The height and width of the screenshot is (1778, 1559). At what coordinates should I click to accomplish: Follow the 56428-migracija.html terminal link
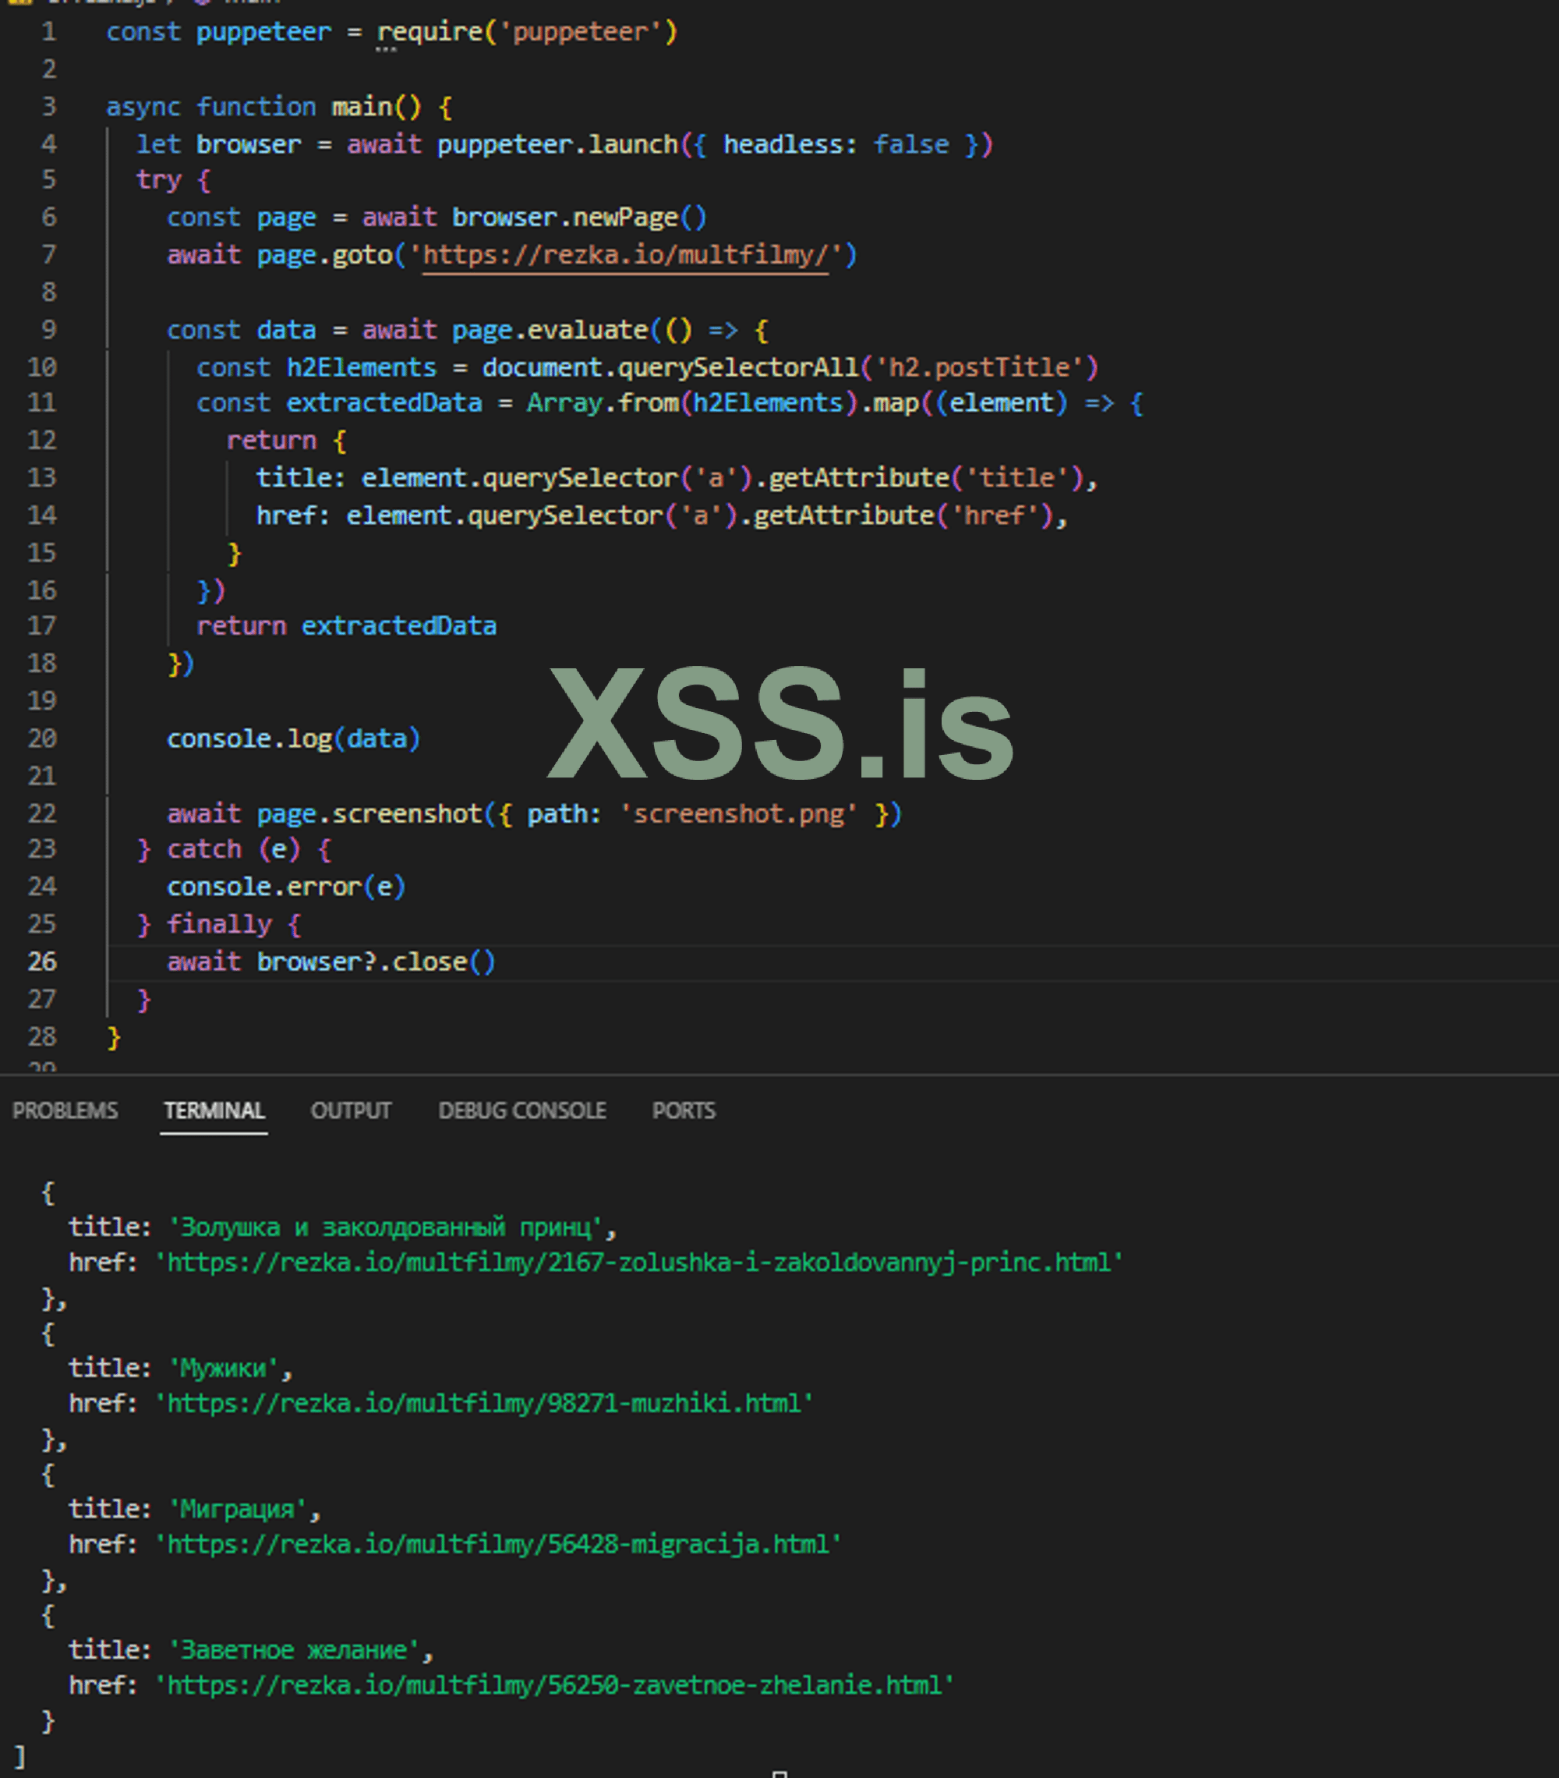[x=498, y=1544]
